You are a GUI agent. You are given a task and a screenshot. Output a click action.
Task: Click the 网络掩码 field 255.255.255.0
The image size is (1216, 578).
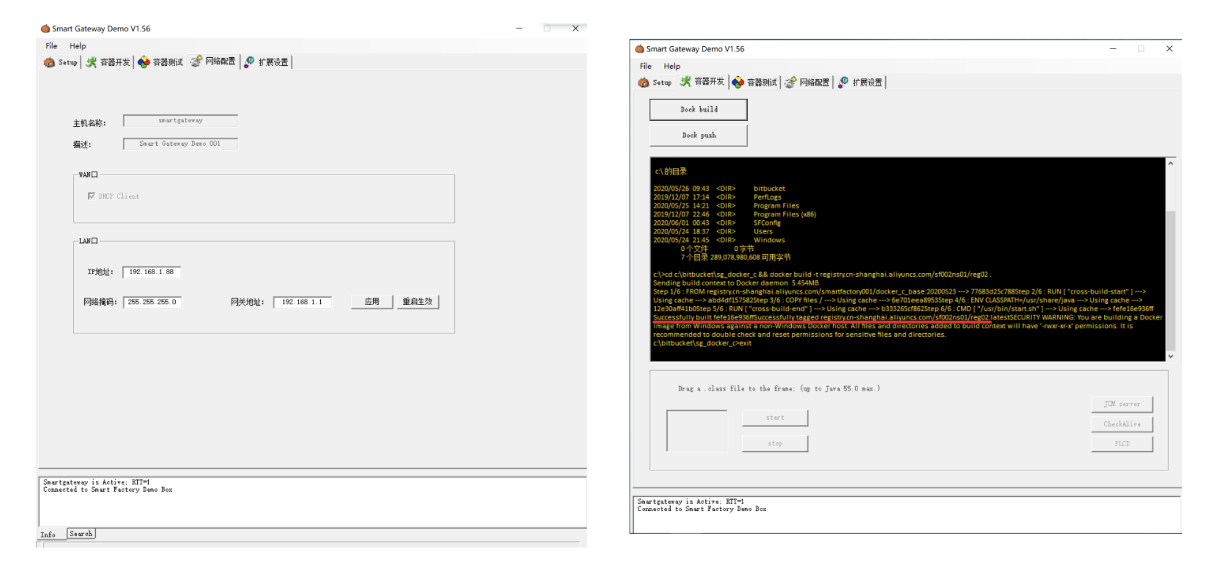click(x=152, y=302)
